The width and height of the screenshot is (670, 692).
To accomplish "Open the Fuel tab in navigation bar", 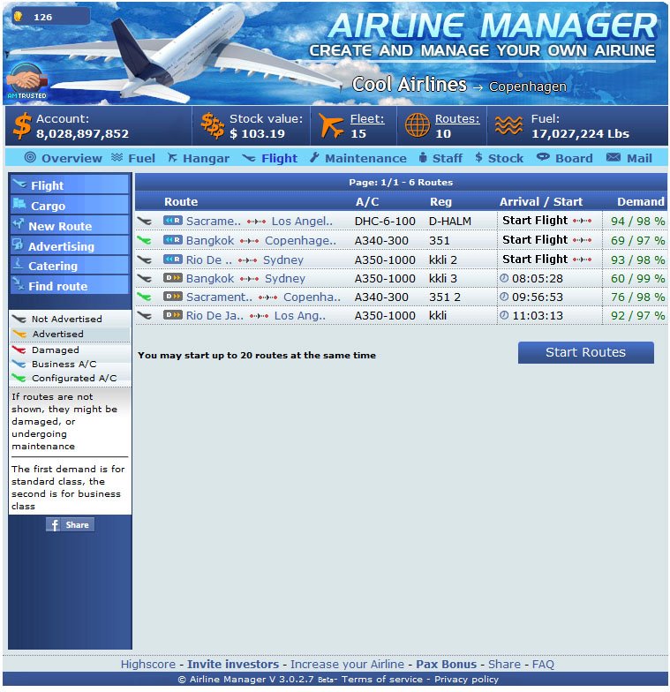I will pyautogui.click(x=141, y=158).
